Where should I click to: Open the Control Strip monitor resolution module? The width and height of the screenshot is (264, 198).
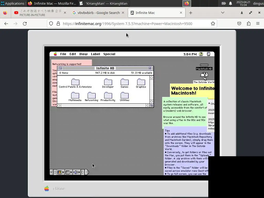[69, 172]
